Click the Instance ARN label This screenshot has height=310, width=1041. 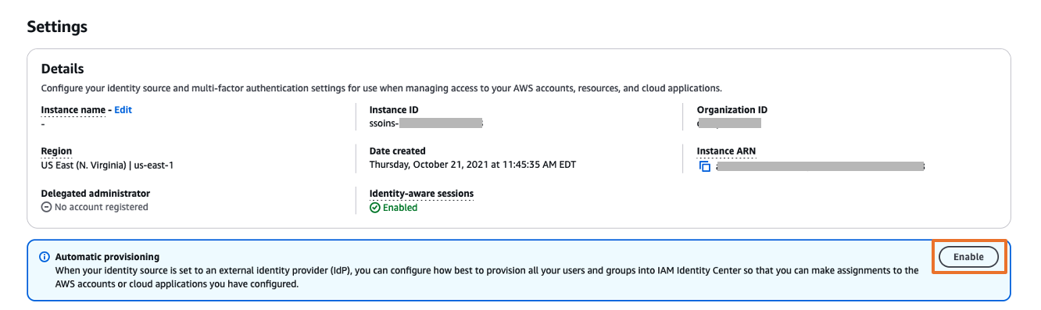(726, 151)
